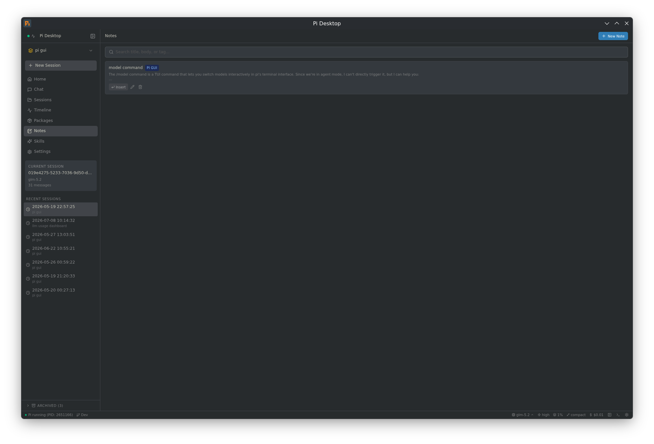
Task: Click the Pi running PID status indicator
Action: [x=49, y=415]
